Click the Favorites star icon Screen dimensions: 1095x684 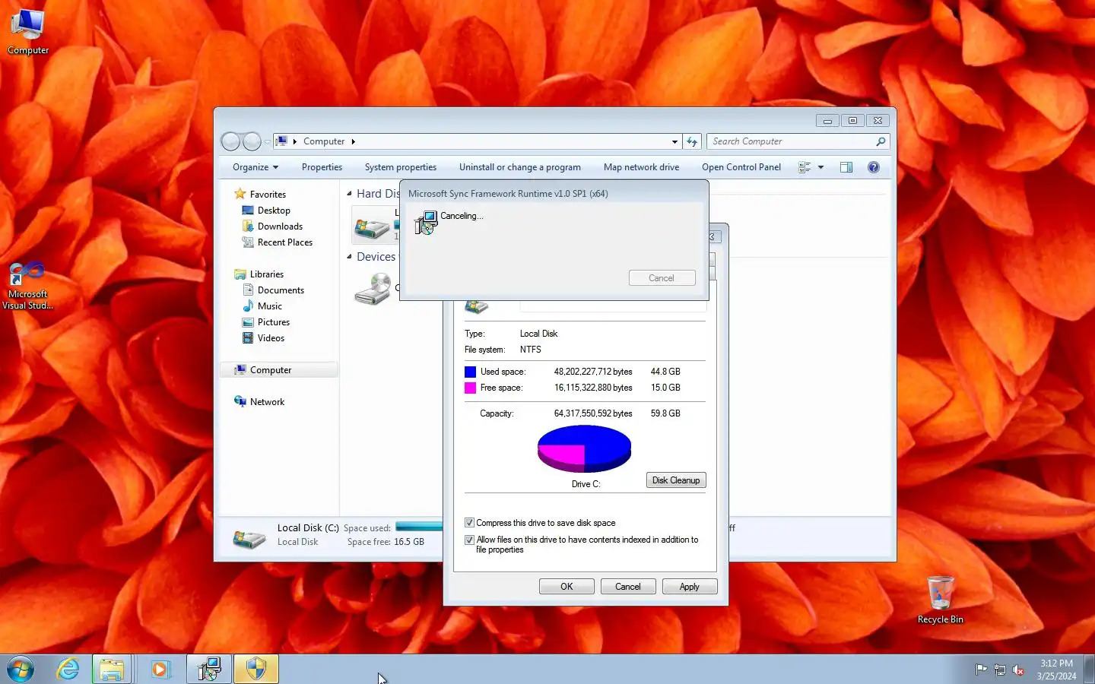pyautogui.click(x=240, y=194)
